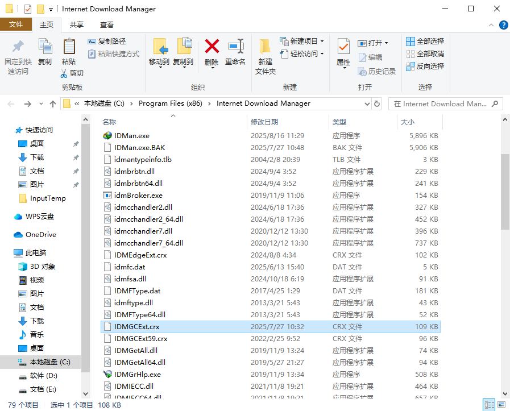
Task: Open Properties from the ribbon
Action: [x=343, y=52]
